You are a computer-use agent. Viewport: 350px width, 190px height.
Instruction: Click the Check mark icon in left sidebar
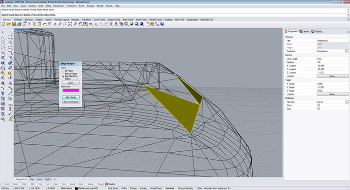pyautogui.click(x=10, y=114)
